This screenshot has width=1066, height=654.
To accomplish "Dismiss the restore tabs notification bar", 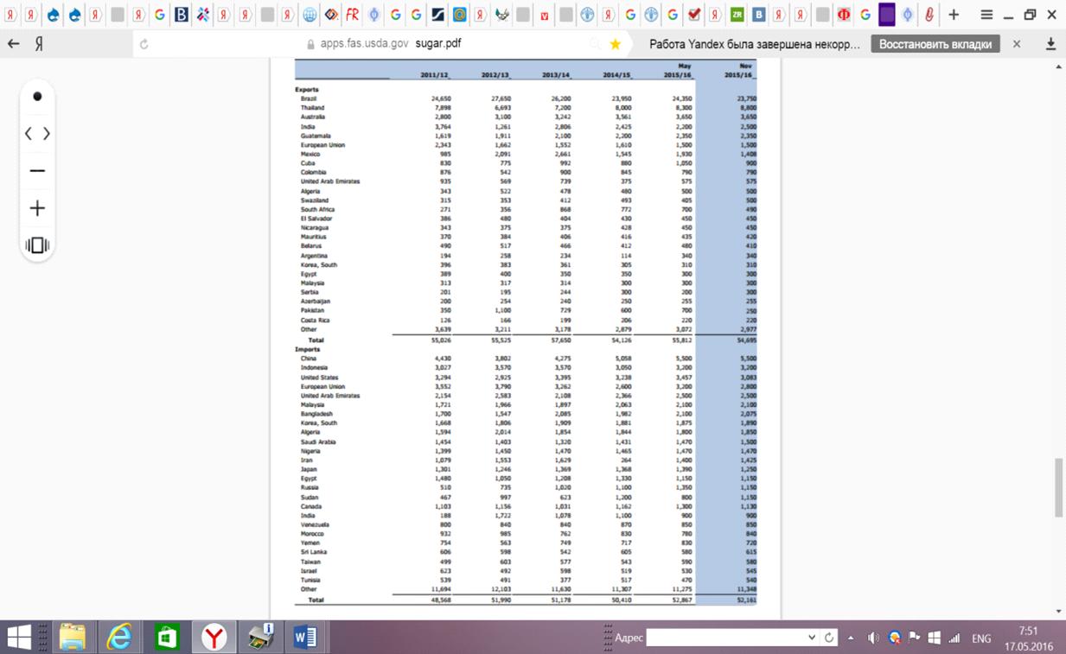I will (x=1017, y=44).
